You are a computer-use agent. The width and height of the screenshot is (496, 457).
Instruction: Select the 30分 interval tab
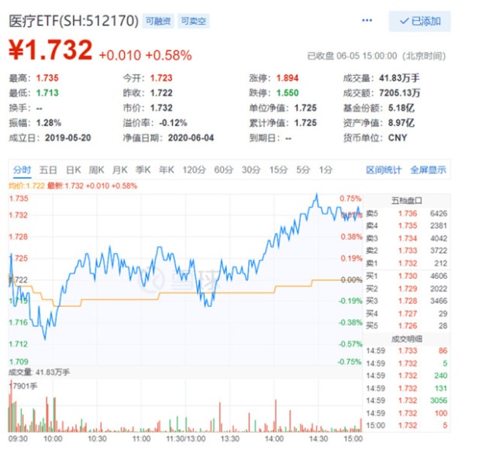point(250,170)
